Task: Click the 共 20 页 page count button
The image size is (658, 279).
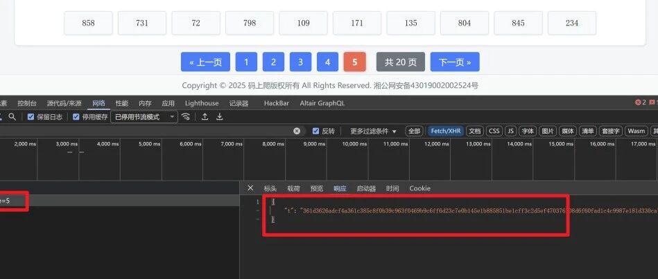Action: (401, 62)
